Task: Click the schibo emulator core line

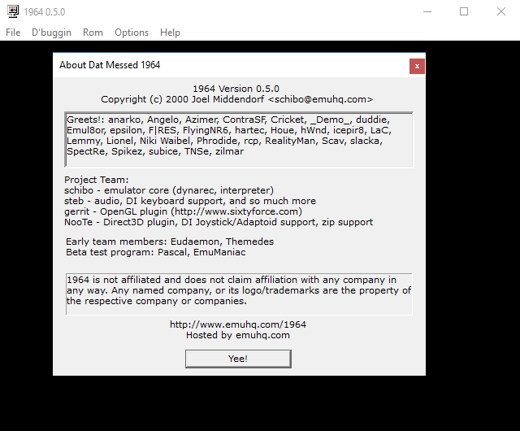Action: pos(169,190)
